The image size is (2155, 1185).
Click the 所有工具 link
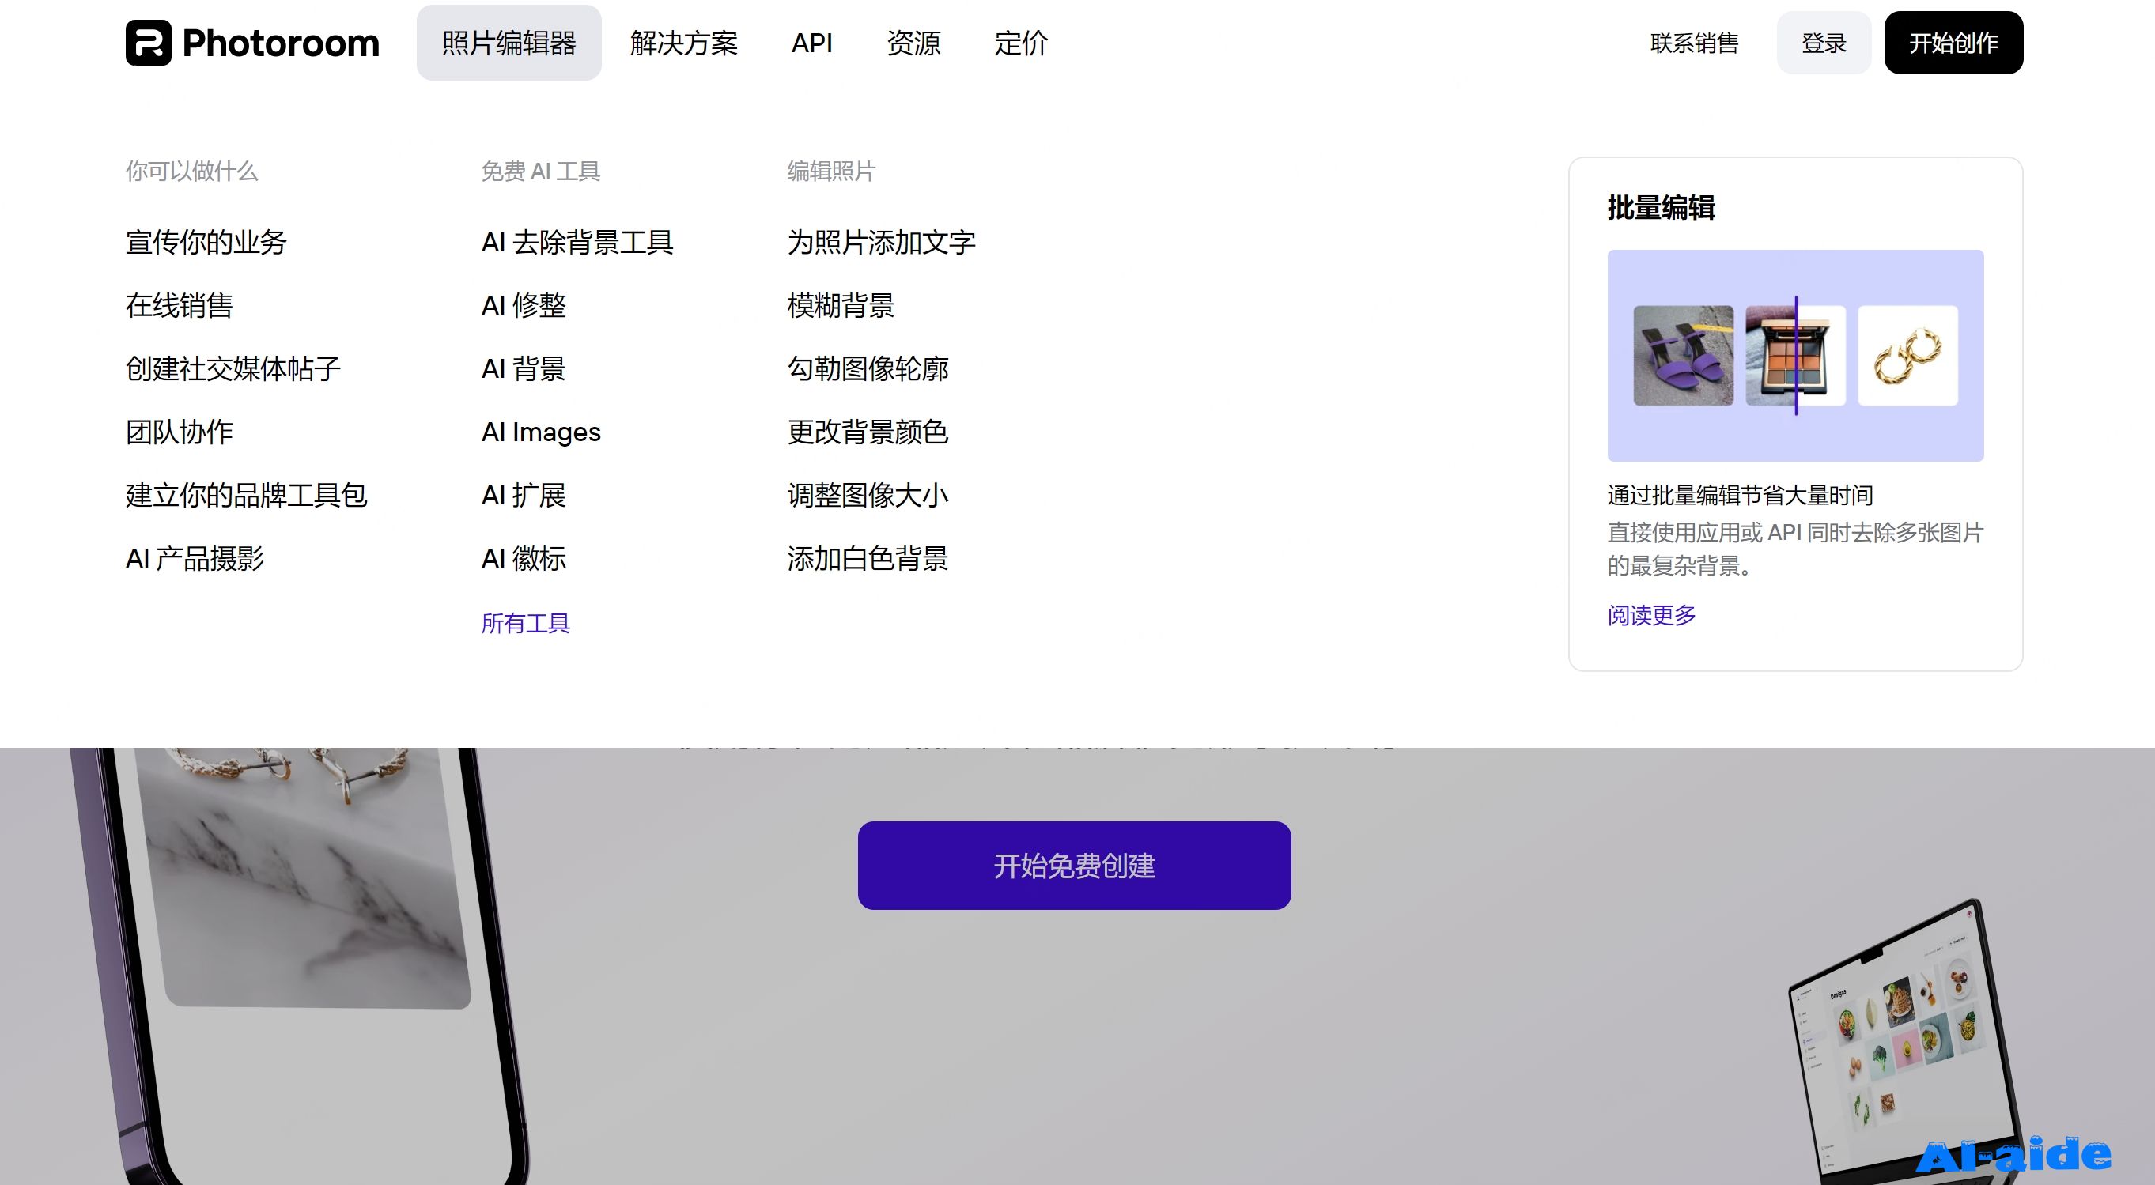click(x=525, y=623)
